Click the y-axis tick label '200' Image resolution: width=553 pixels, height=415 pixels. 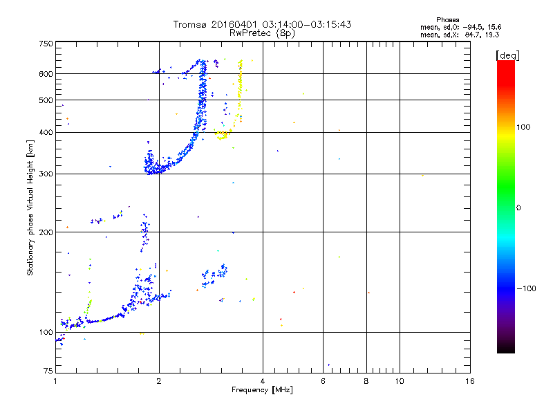[46, 232]
